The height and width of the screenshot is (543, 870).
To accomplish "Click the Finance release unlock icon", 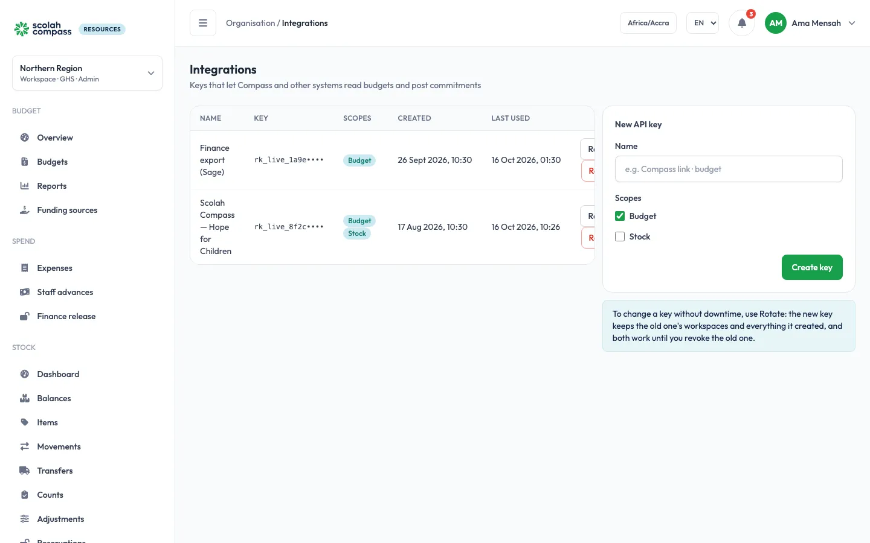I will click(25, 316).
